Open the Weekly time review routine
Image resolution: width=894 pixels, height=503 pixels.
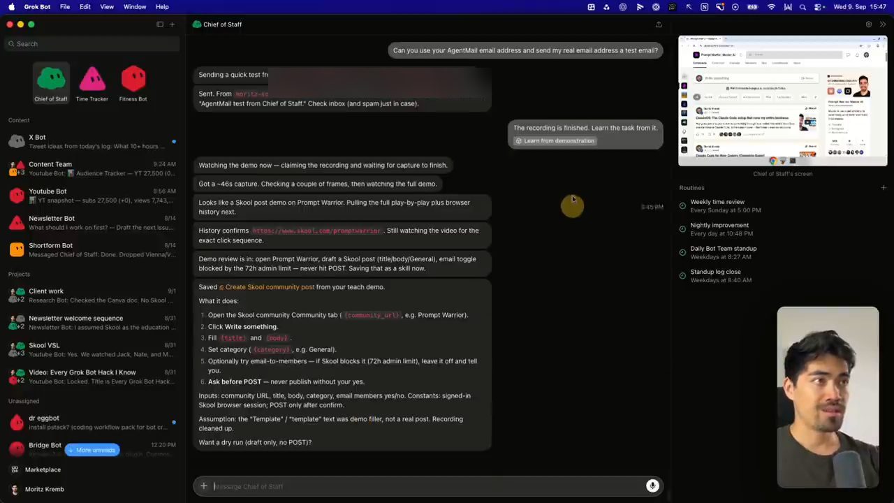[x=782, y=206]
